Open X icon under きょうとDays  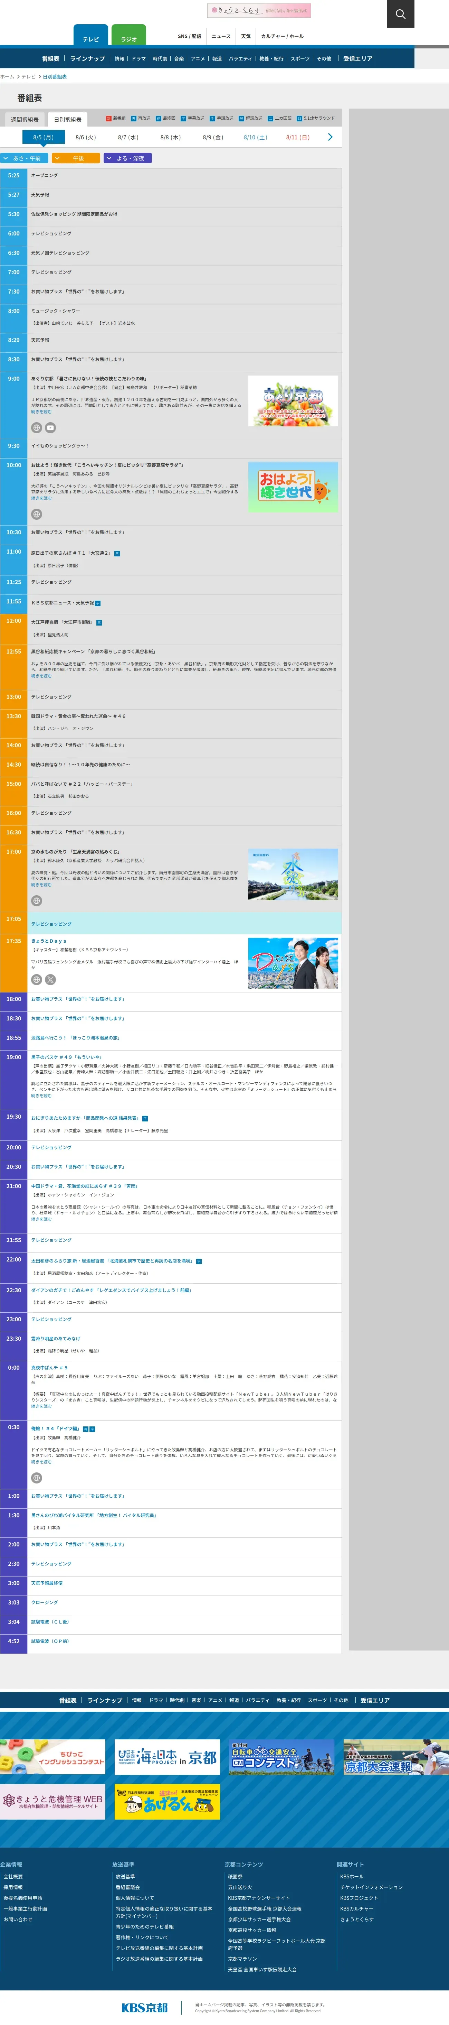click(50, 980)
